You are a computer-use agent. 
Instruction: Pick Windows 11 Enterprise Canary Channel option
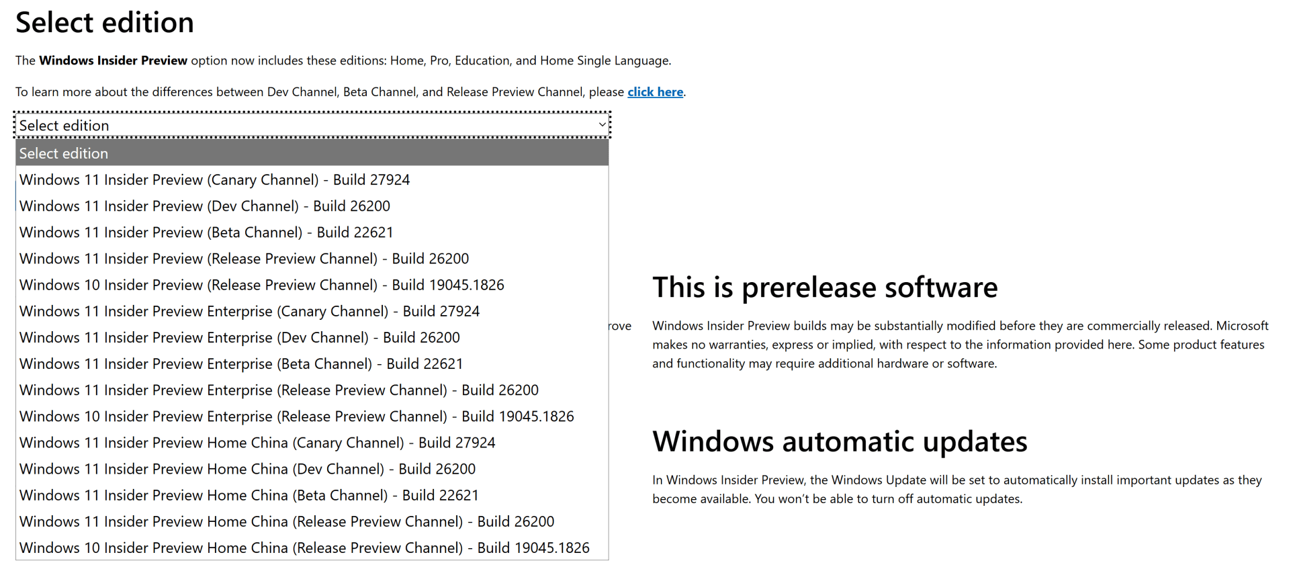[x=249, y=311]
